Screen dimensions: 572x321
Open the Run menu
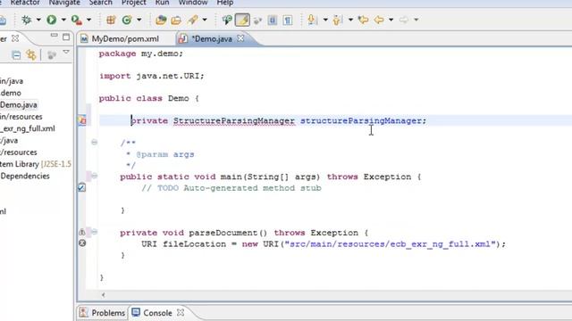[163, 3]
